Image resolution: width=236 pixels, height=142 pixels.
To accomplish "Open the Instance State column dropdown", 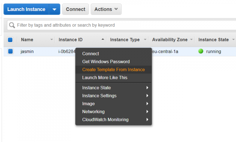I will click(x=233, y=40).
